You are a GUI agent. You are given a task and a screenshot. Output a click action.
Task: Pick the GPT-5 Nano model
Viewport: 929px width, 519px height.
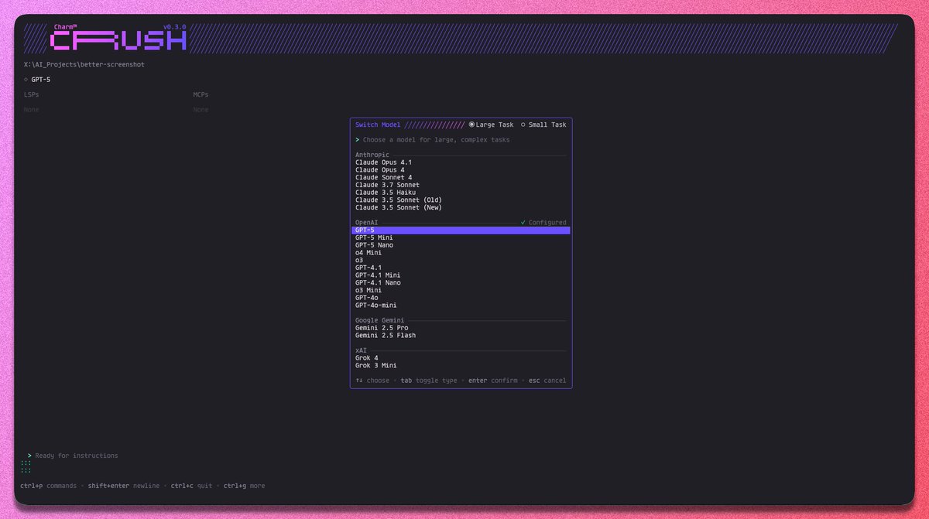375,245
